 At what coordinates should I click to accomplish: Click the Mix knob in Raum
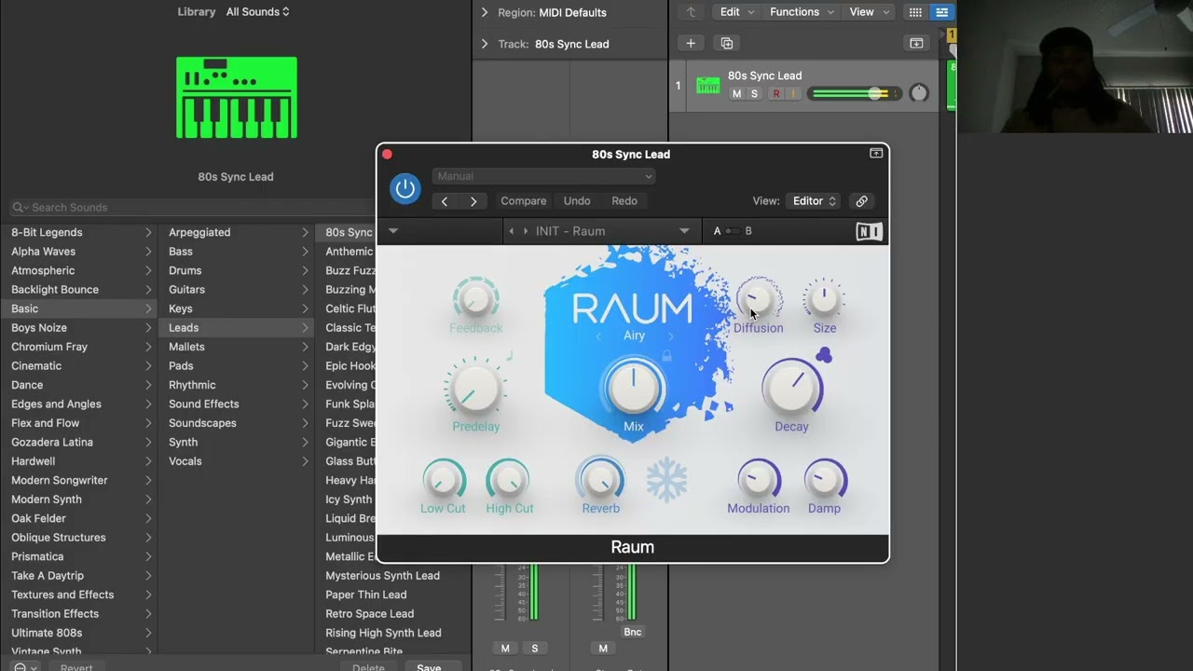tap(634, 389)
